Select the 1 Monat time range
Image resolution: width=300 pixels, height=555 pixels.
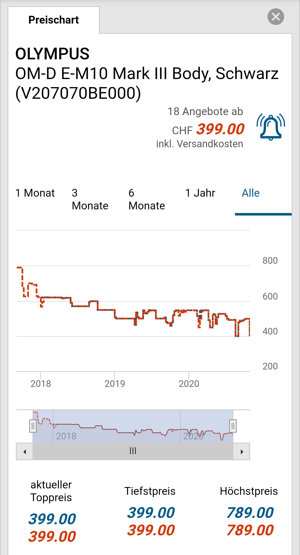click(35, 193)
